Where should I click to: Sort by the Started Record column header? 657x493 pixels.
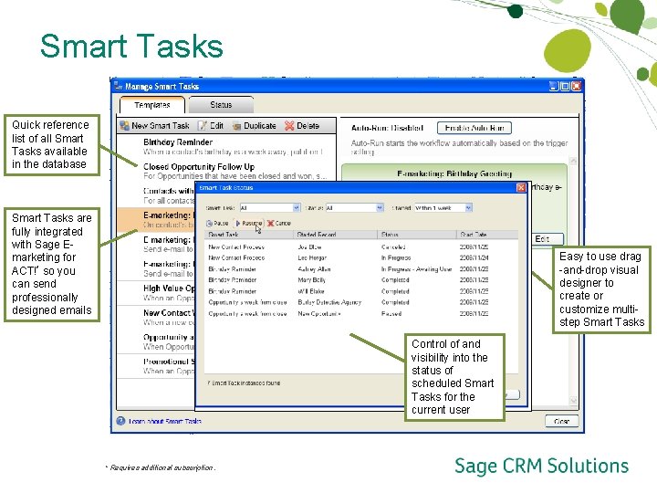(336, 235)
